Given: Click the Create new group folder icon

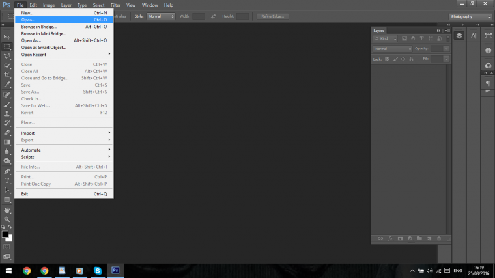Looking at the screenshot, I should 419,238.
